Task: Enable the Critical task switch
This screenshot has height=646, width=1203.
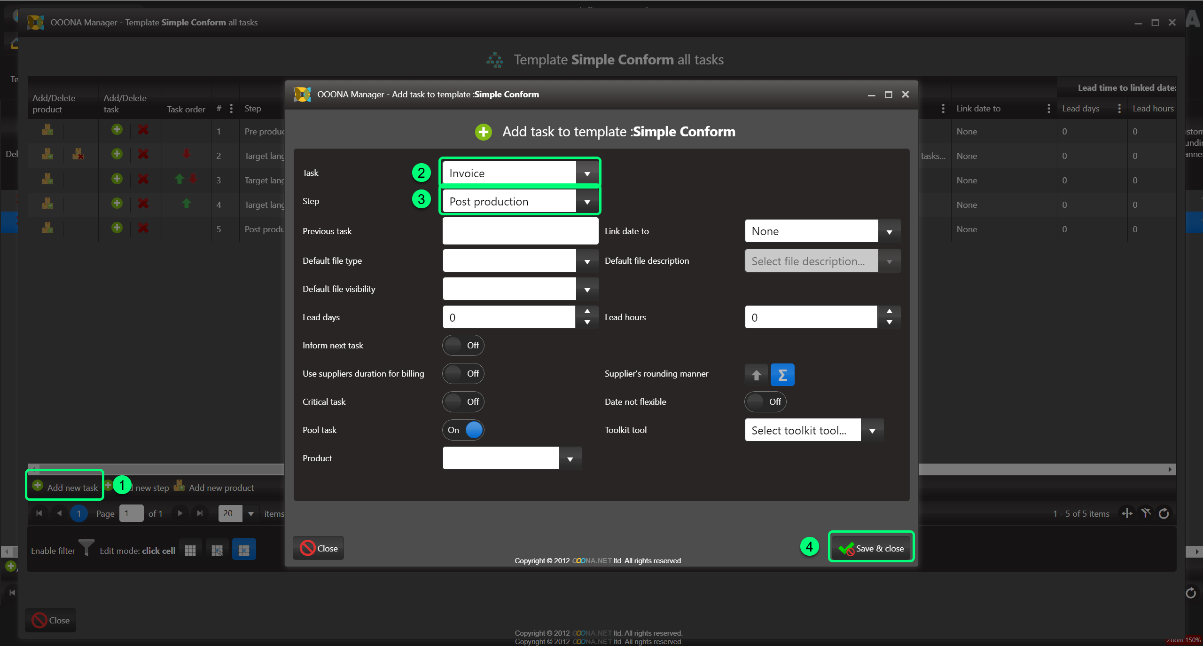Action: pyautogui.click(x=463, y=402)
